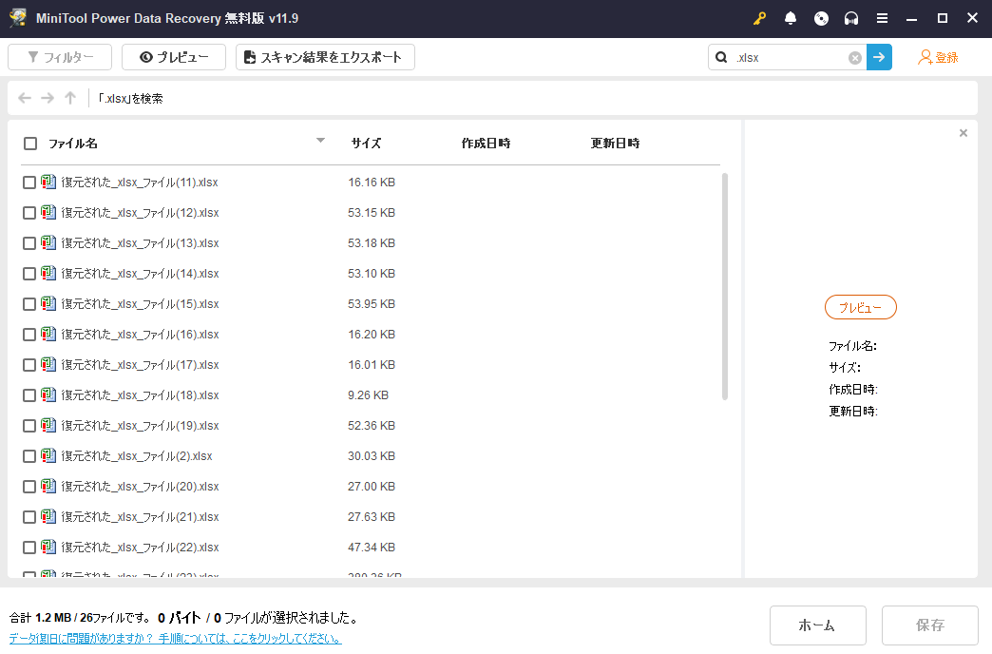This screenshot has height=654, width=992.
Task: Click the 9.26 KB size value
Action: coord(369,395)
